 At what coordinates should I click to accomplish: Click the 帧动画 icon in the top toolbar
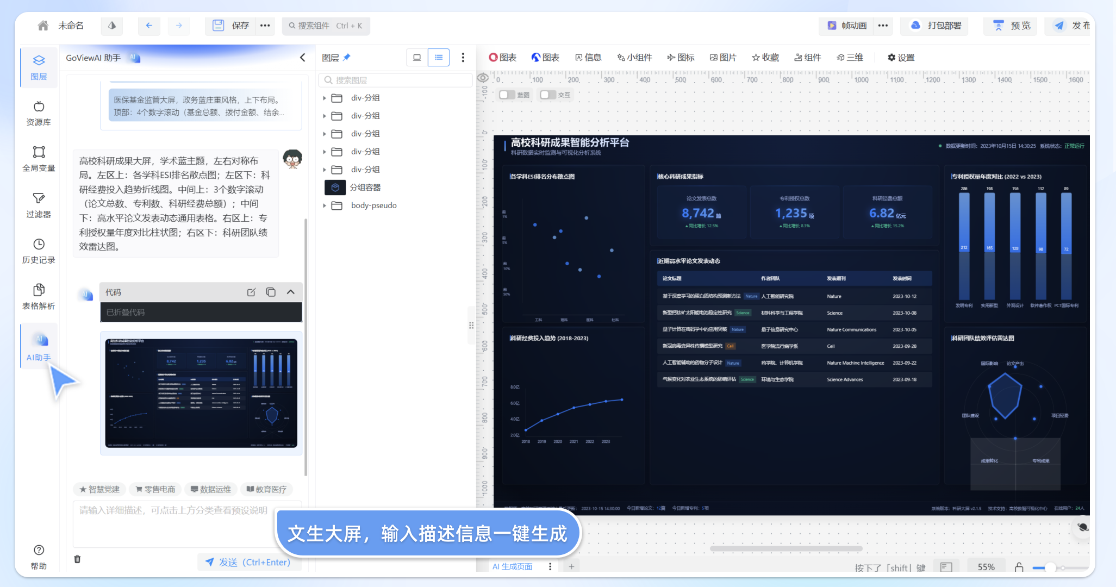[x=832, y=26]
